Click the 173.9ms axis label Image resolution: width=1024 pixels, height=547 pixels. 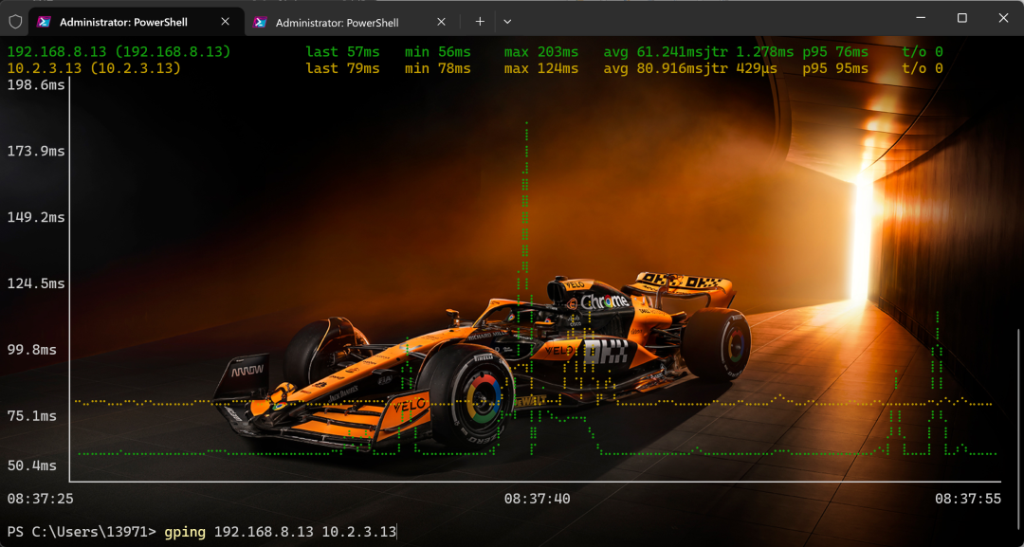point(36,151)
